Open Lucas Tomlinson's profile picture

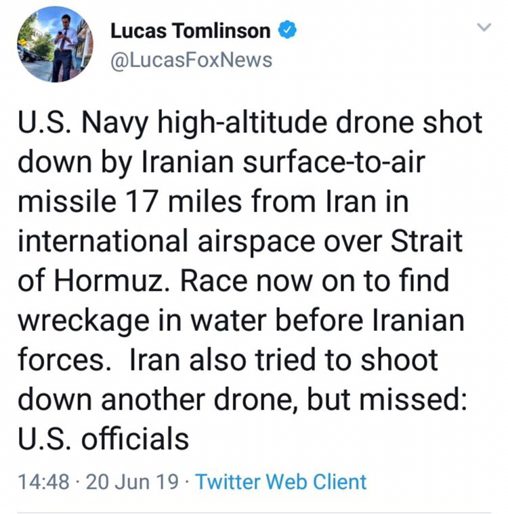pos(56,44)
